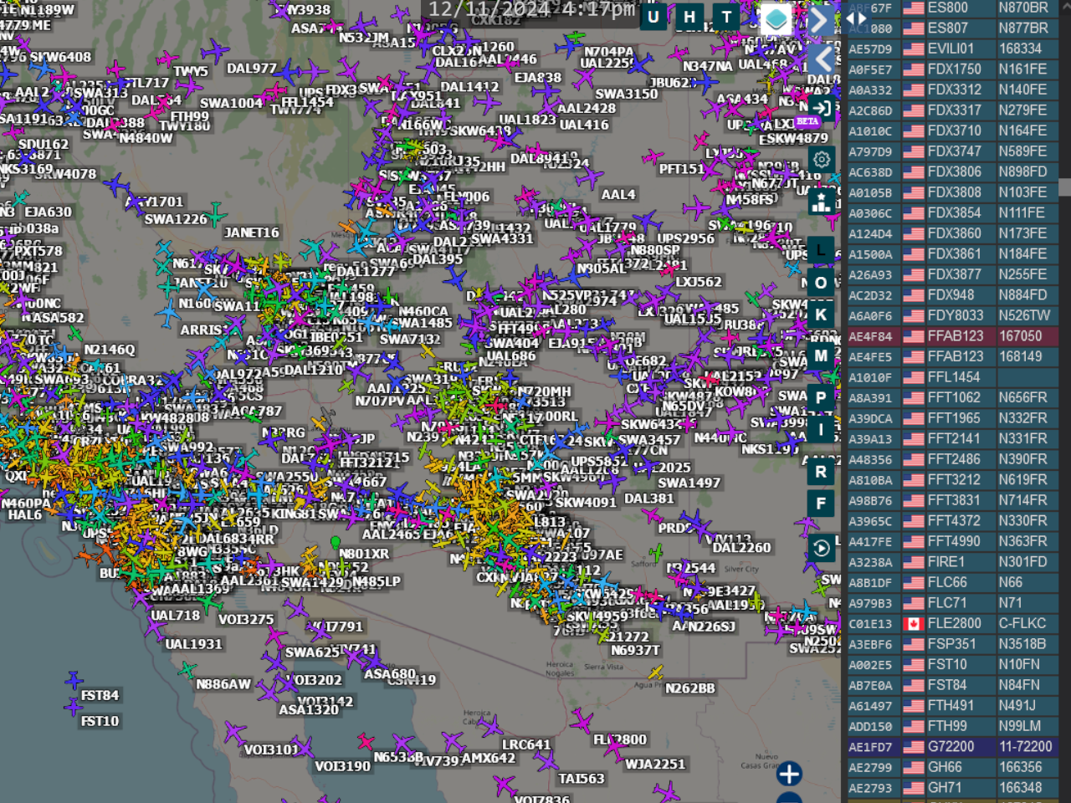
Task: Toggle the O map button
Action: [x=821, y=283]
